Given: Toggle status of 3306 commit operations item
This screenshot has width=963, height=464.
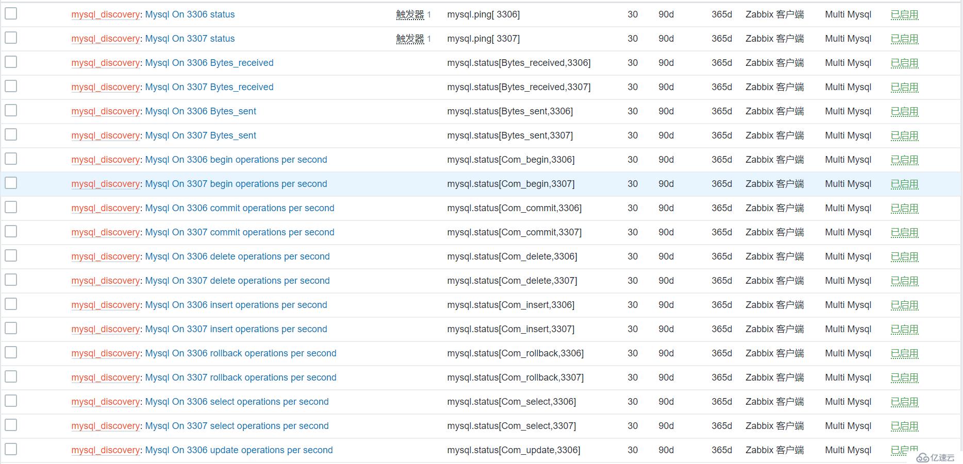Looking at the screenshot, I should (x=905, y=208).
